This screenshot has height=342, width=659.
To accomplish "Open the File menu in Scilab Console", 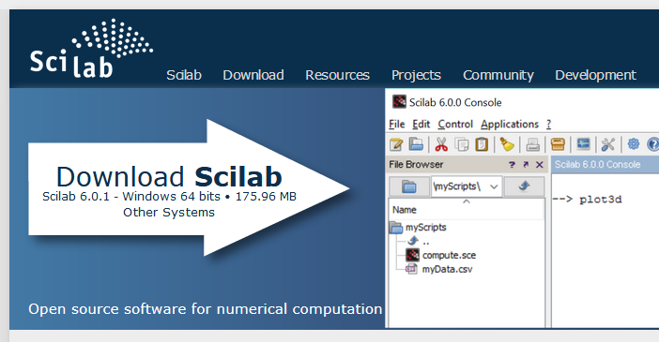I will tap(397, 125).
